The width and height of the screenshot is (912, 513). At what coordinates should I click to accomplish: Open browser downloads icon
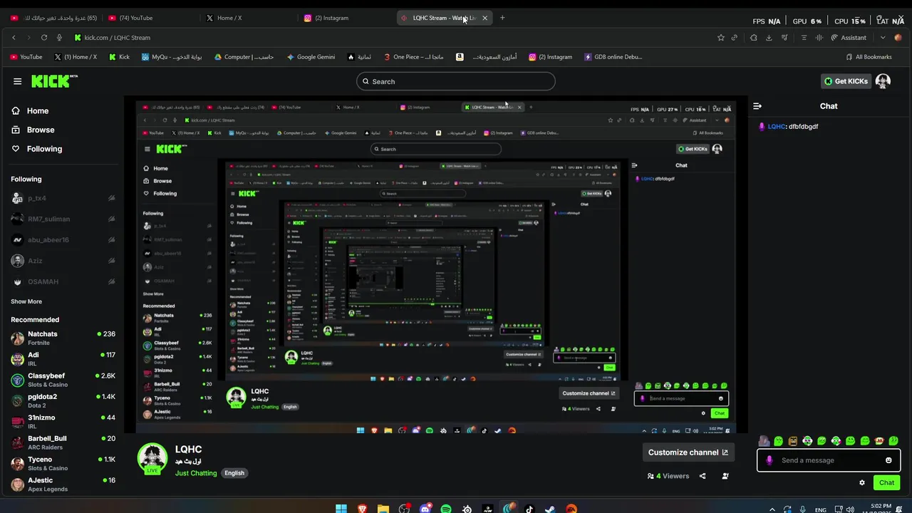(x=769, y=38)
